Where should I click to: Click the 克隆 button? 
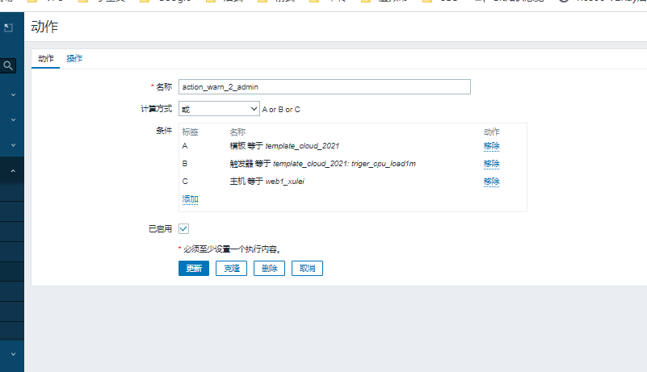232,269
